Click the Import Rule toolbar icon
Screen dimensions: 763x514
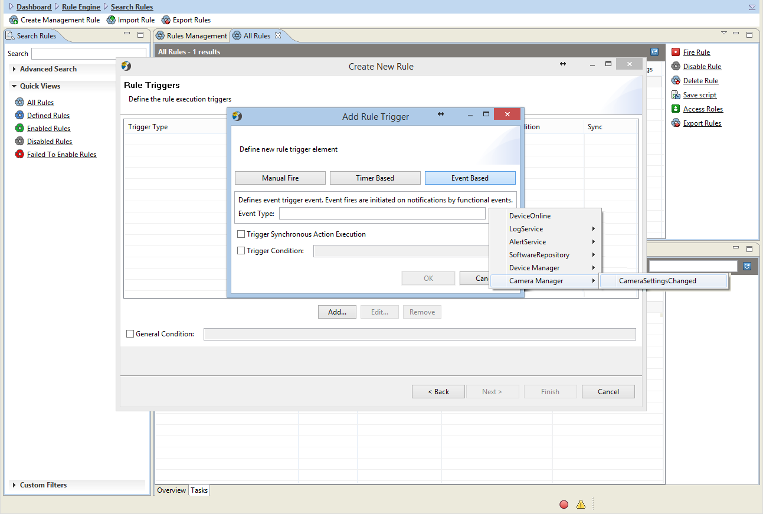coord(111,20)
